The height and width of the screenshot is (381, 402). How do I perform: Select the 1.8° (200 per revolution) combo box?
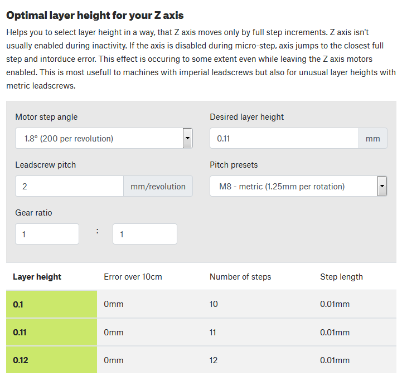(99, 138)
